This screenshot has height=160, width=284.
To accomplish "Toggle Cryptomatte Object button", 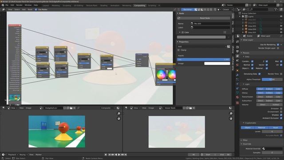I will tap(248, 128).
